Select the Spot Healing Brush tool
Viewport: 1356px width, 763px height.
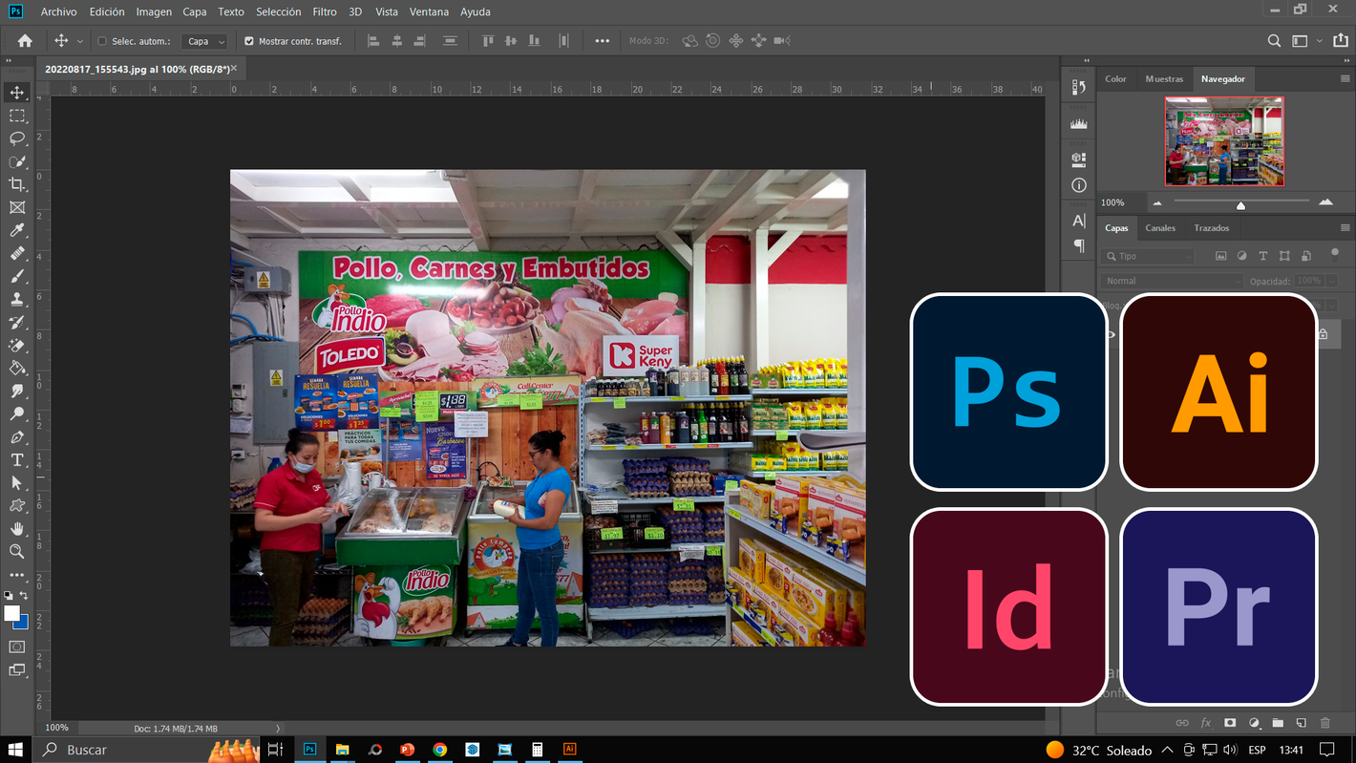(x=17, y=253)
